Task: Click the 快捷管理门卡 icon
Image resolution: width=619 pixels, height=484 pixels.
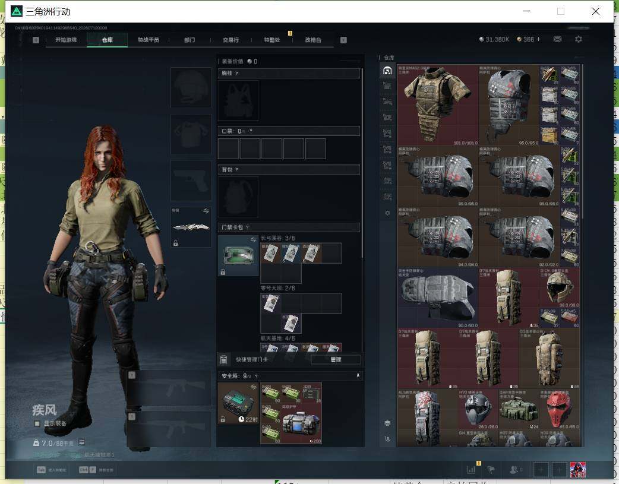Action: (223, 359)
